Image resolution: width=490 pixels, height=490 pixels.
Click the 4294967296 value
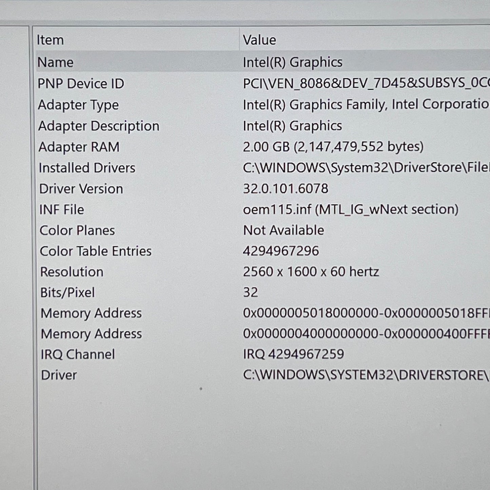(x=281, y=251)
